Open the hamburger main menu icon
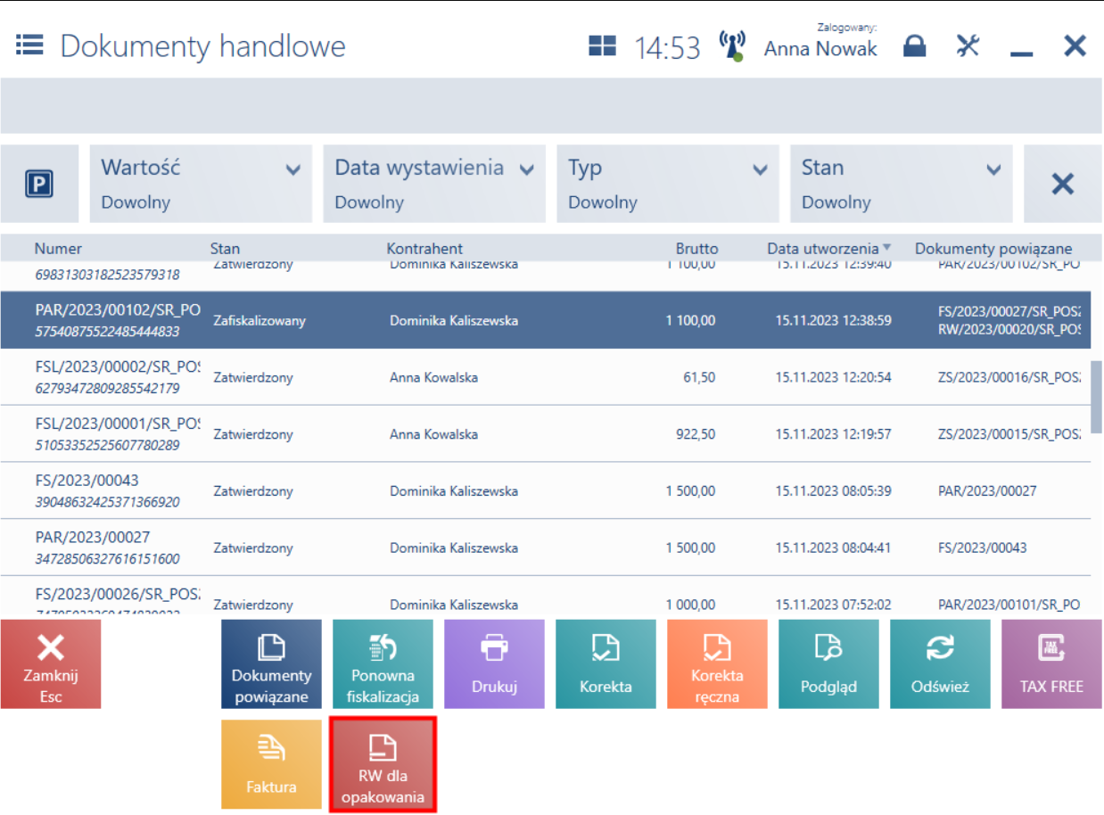1104x815 pixels. coord(29,45)
